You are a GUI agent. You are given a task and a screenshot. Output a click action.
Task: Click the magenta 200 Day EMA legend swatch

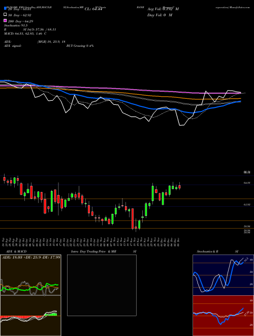(x=6, y=21)
